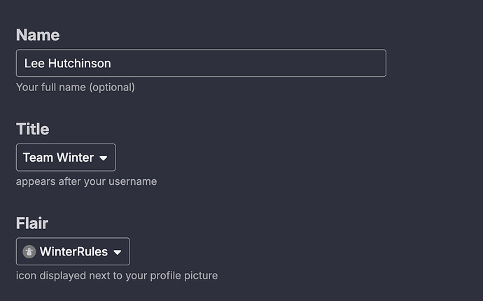483x301 pixels.
Task: Click the 'appears after your username' hint
Action: (x=86, y=181)
